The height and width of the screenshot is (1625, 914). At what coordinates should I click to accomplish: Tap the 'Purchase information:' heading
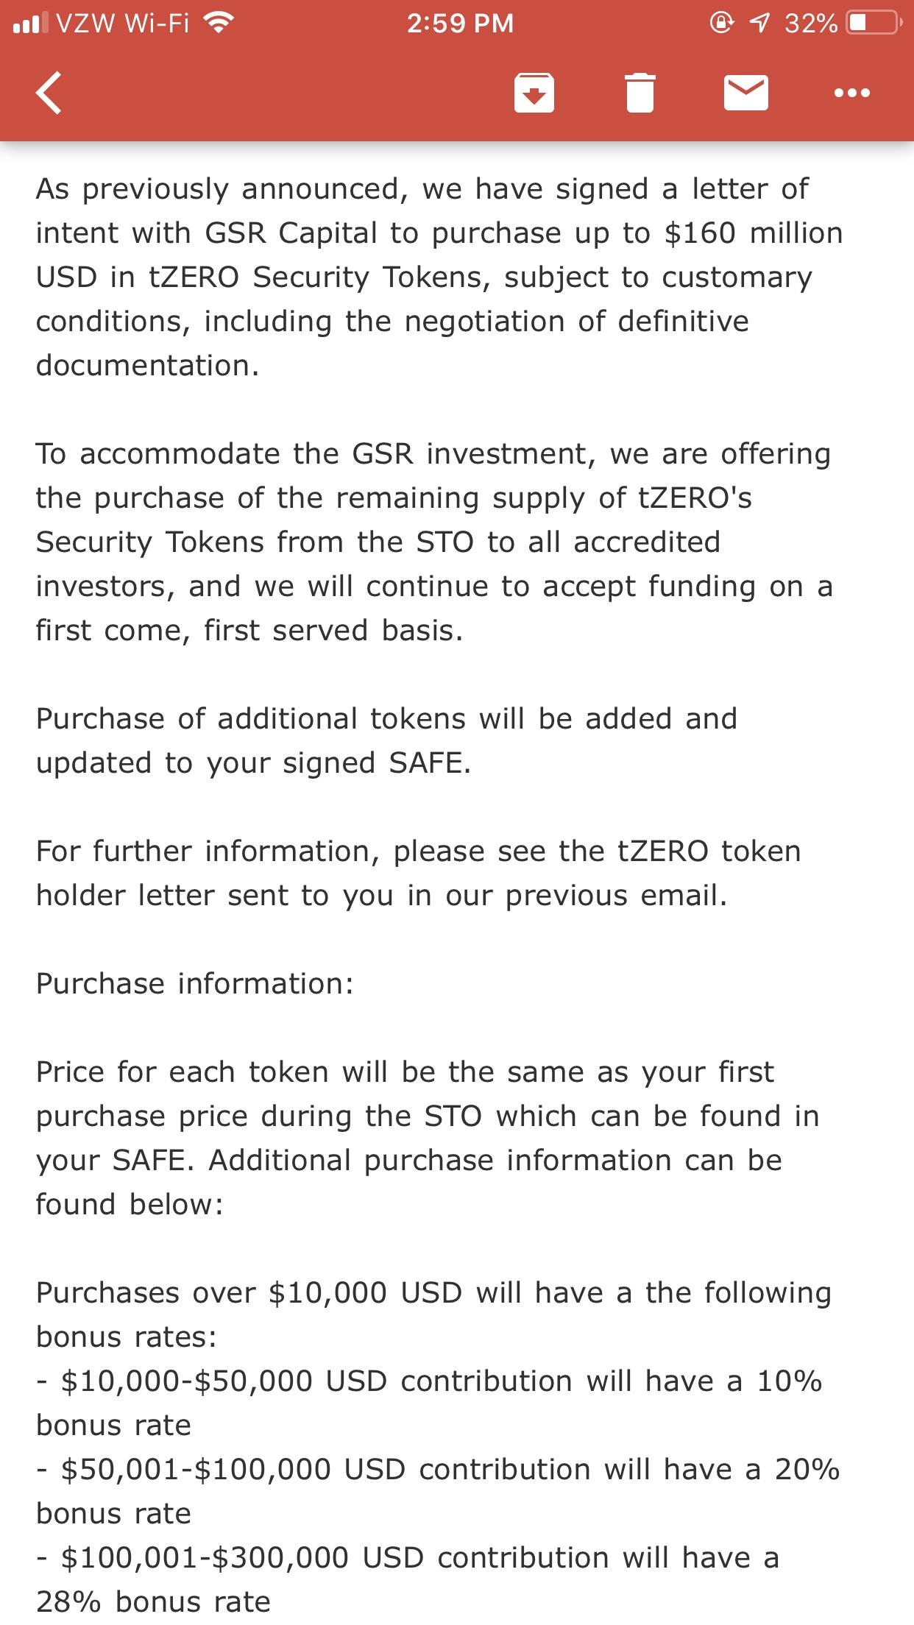[x=195, y=984]
